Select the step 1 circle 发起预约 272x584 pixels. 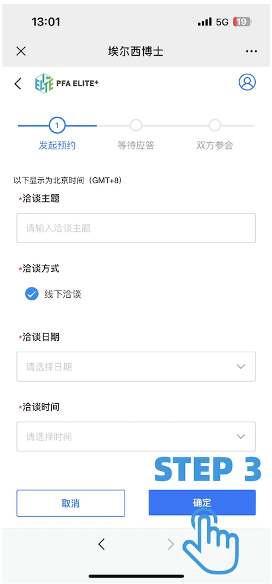pyautogui.click(x=57, y=126)
